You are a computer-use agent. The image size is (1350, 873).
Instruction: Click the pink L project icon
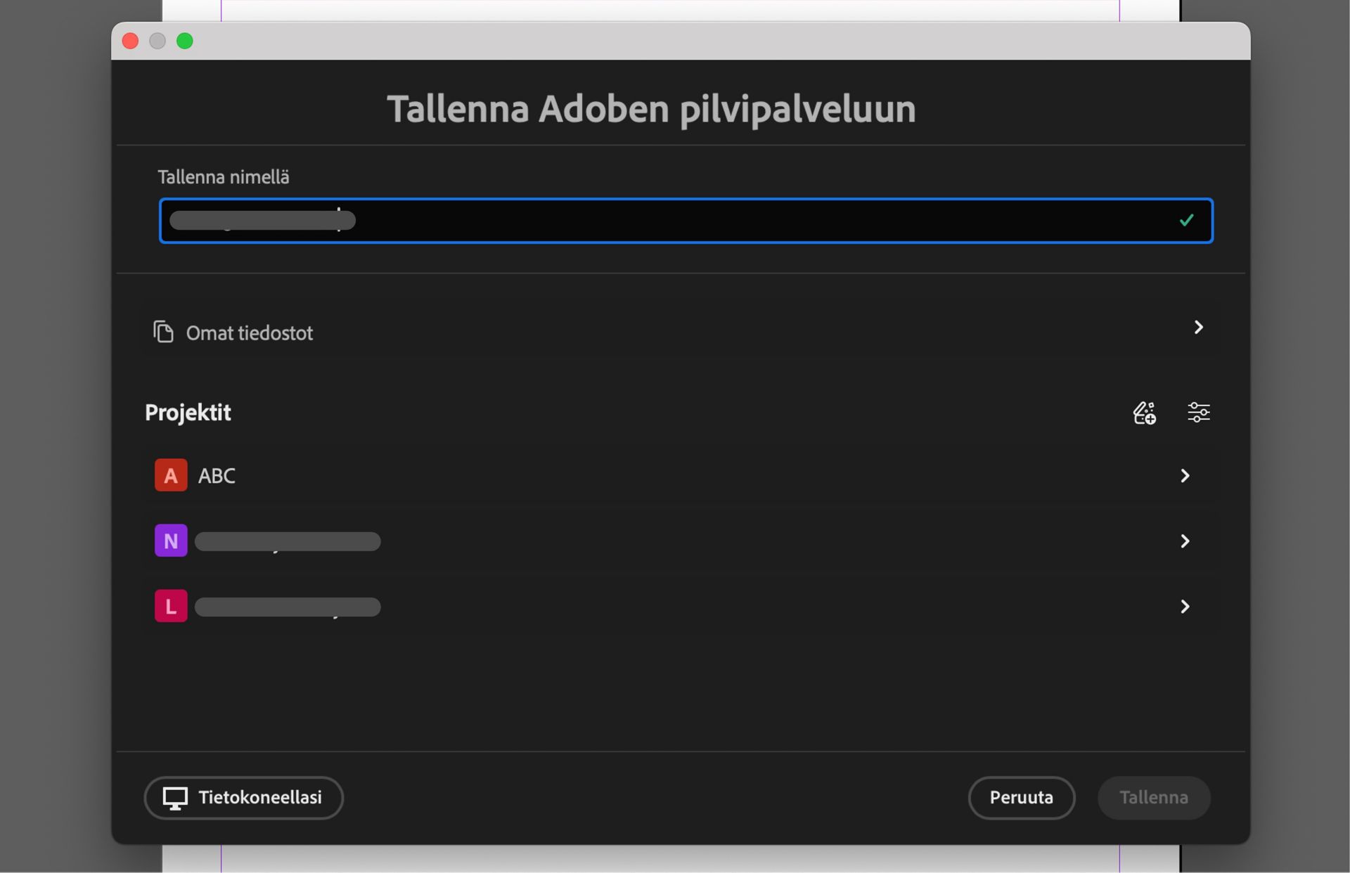pos(170,605)
